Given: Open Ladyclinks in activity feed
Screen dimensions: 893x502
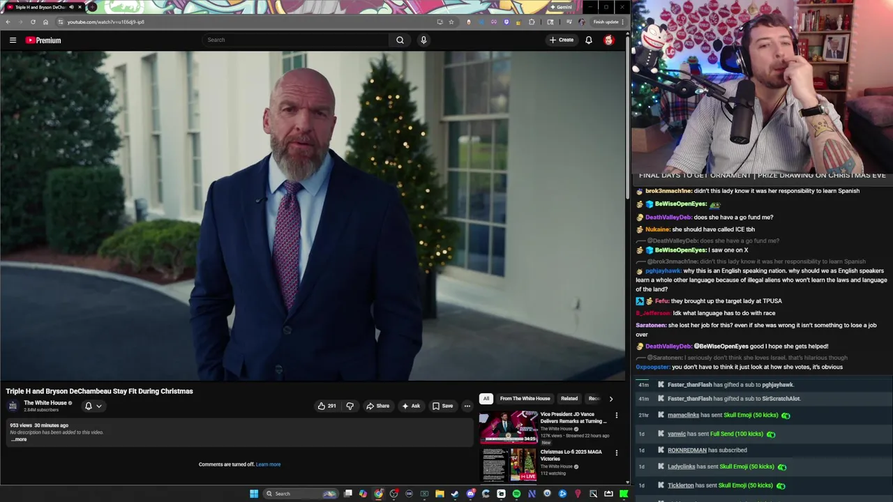Looking at the screenshot, I should [x=682, y=466].
